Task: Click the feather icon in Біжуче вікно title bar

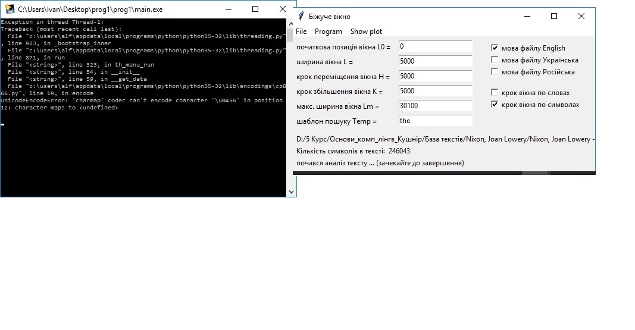Action: point(302,16)
